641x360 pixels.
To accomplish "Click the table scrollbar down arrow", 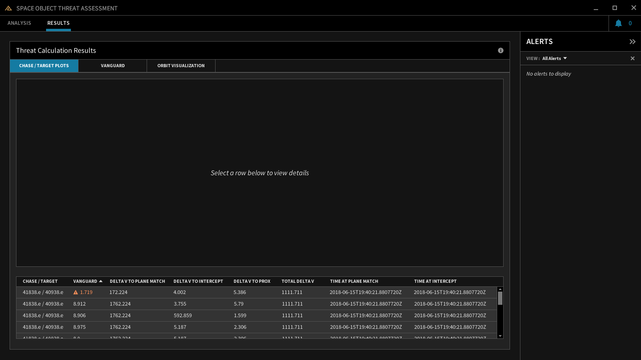I will 500,336.
